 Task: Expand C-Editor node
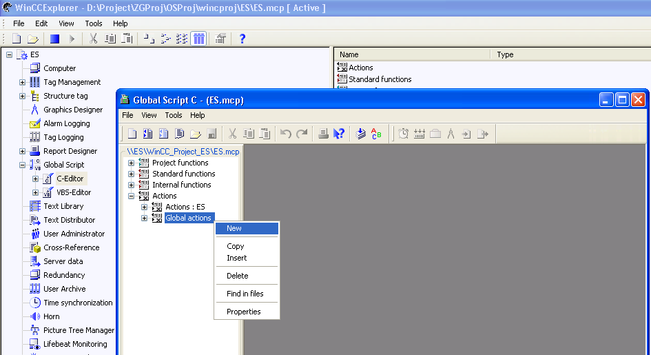pos(36,179)
